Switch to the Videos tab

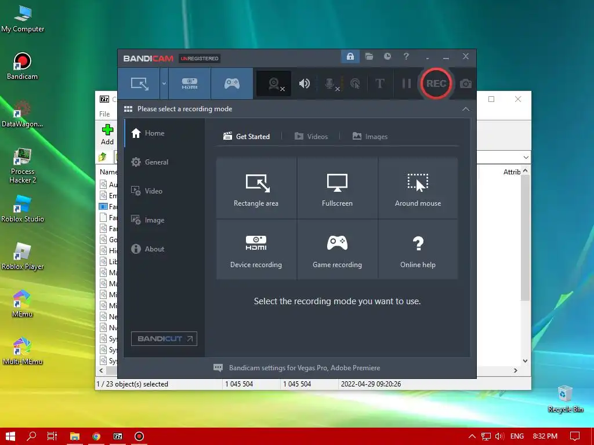coord(312,137)
